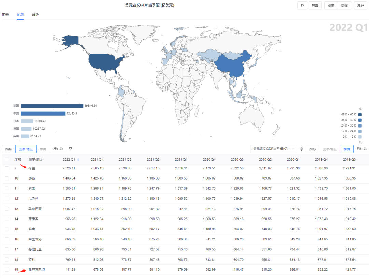Click the 2022 Q1 column header
This screenshot has height=278, width=369.
coord(69,159)
